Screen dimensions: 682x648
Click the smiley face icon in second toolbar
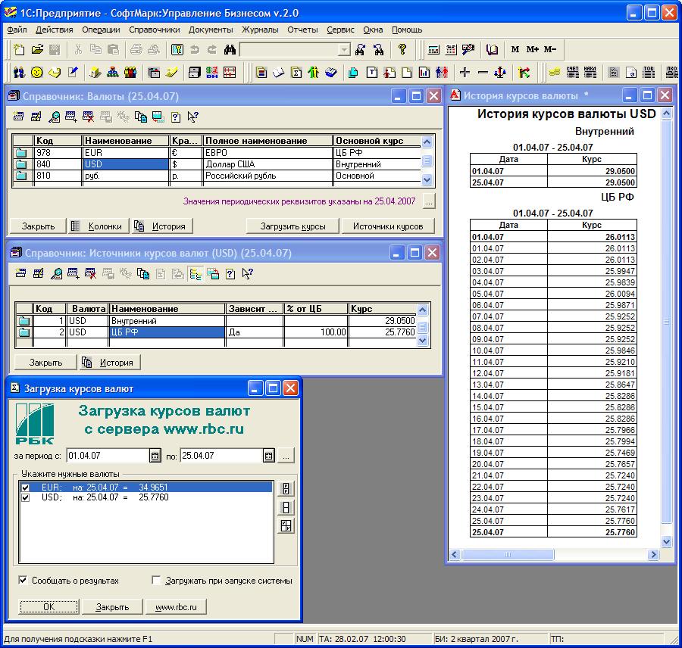[x=37, y=72]
